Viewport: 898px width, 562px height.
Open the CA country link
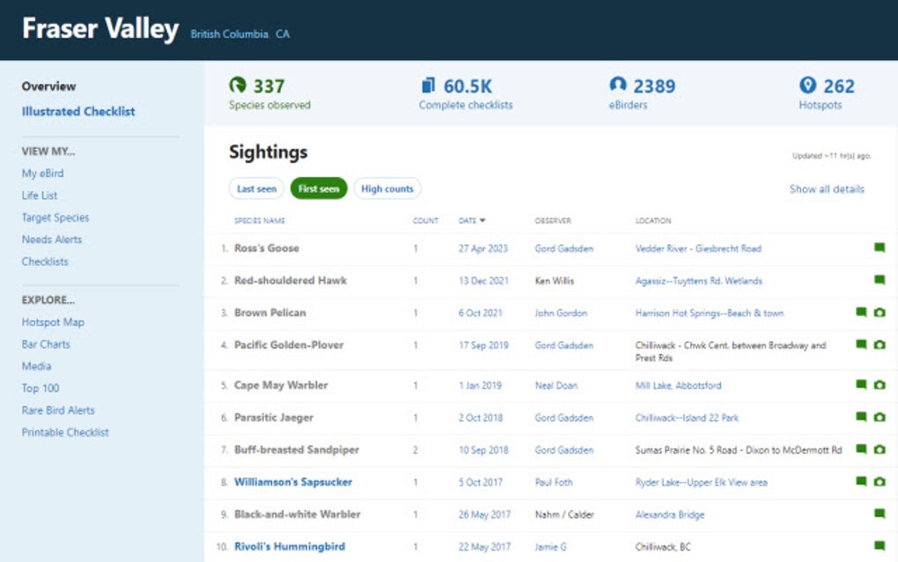pos(283,33)
